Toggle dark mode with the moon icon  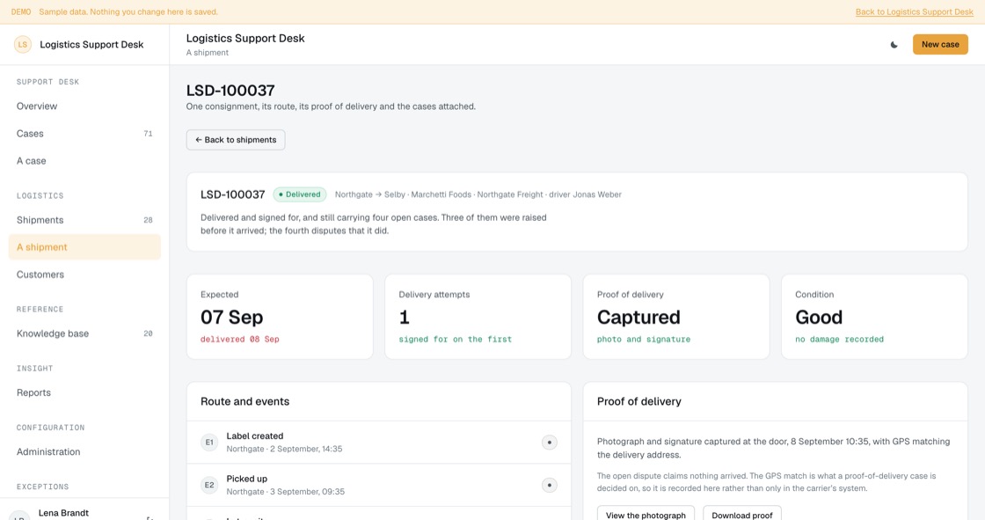pos(894,45)
